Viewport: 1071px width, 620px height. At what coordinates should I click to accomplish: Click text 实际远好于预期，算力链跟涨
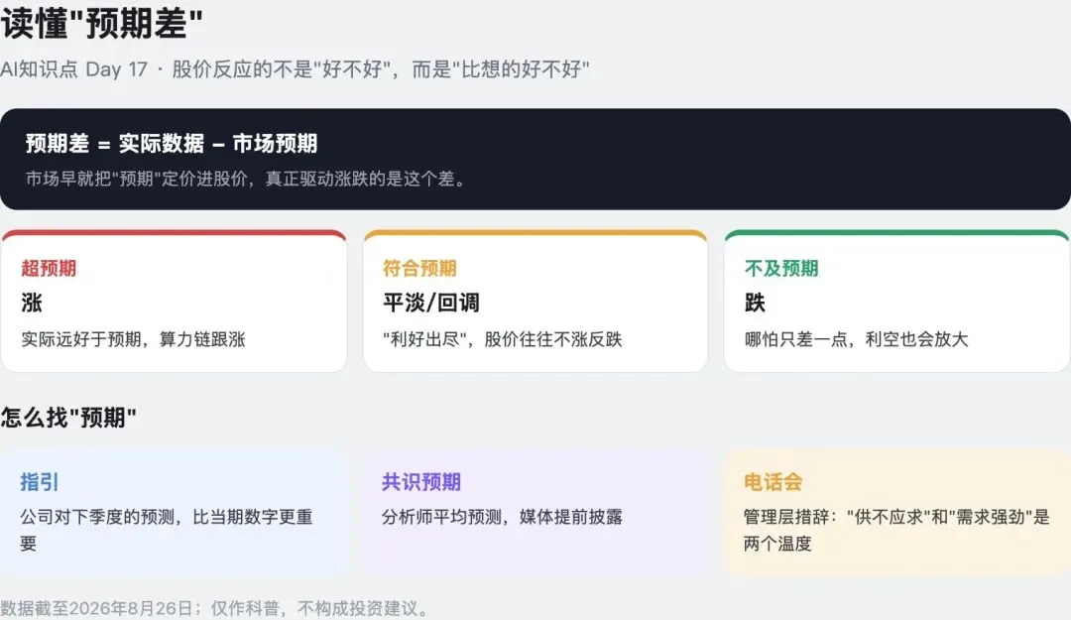133,339
